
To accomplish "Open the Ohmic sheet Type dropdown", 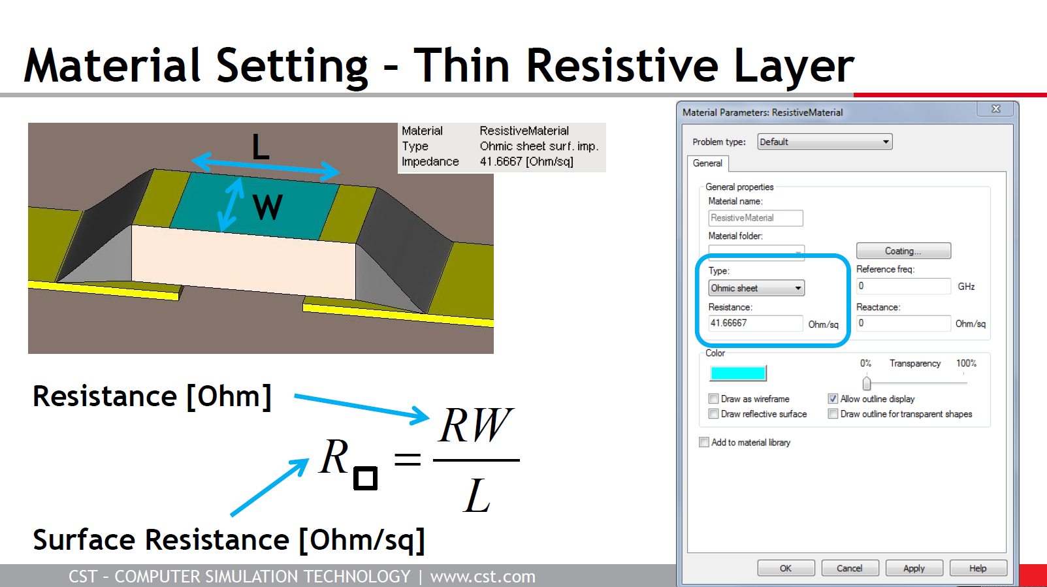I will 756,288.
